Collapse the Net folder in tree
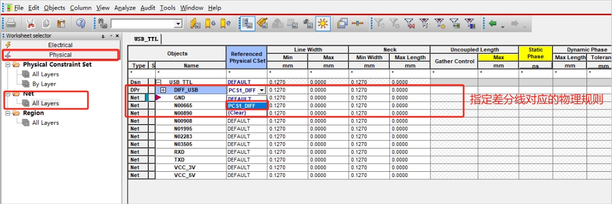 (8, 94)
